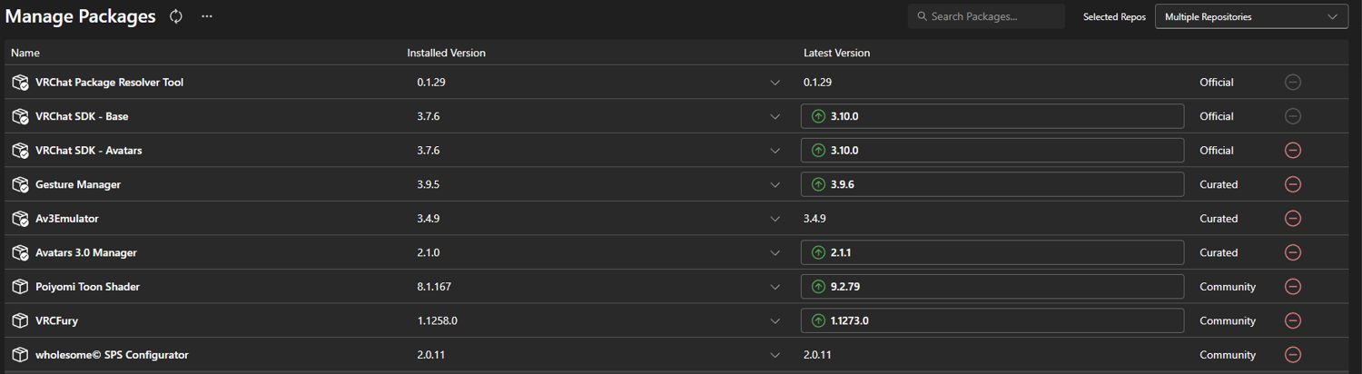Expand VRCFury installed version dropdown
Screen dimensions: 1362x374
pyautogui.click(x=775, y=320)
